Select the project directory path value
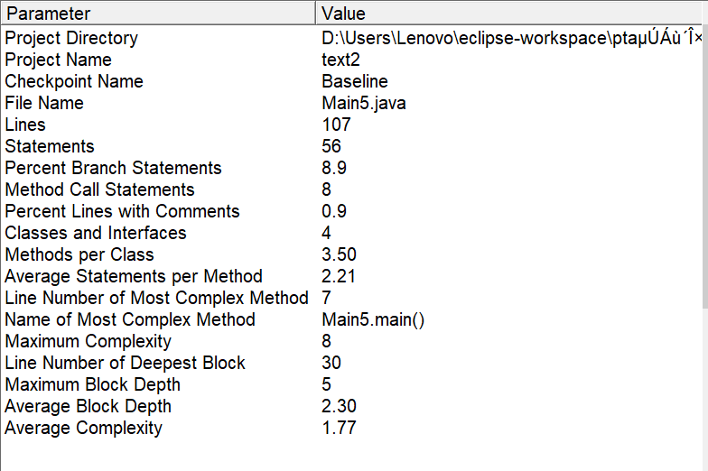The image size is (708, 471). (511, 38)
